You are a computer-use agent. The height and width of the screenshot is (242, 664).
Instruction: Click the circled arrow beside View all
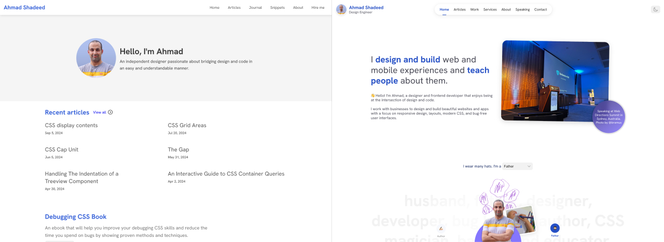110,112
